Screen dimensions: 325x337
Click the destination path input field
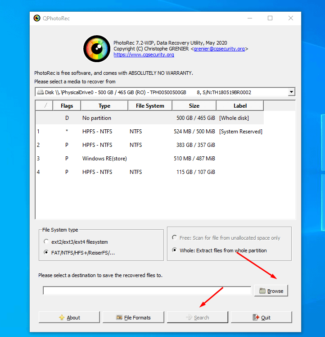click(147, 291)
